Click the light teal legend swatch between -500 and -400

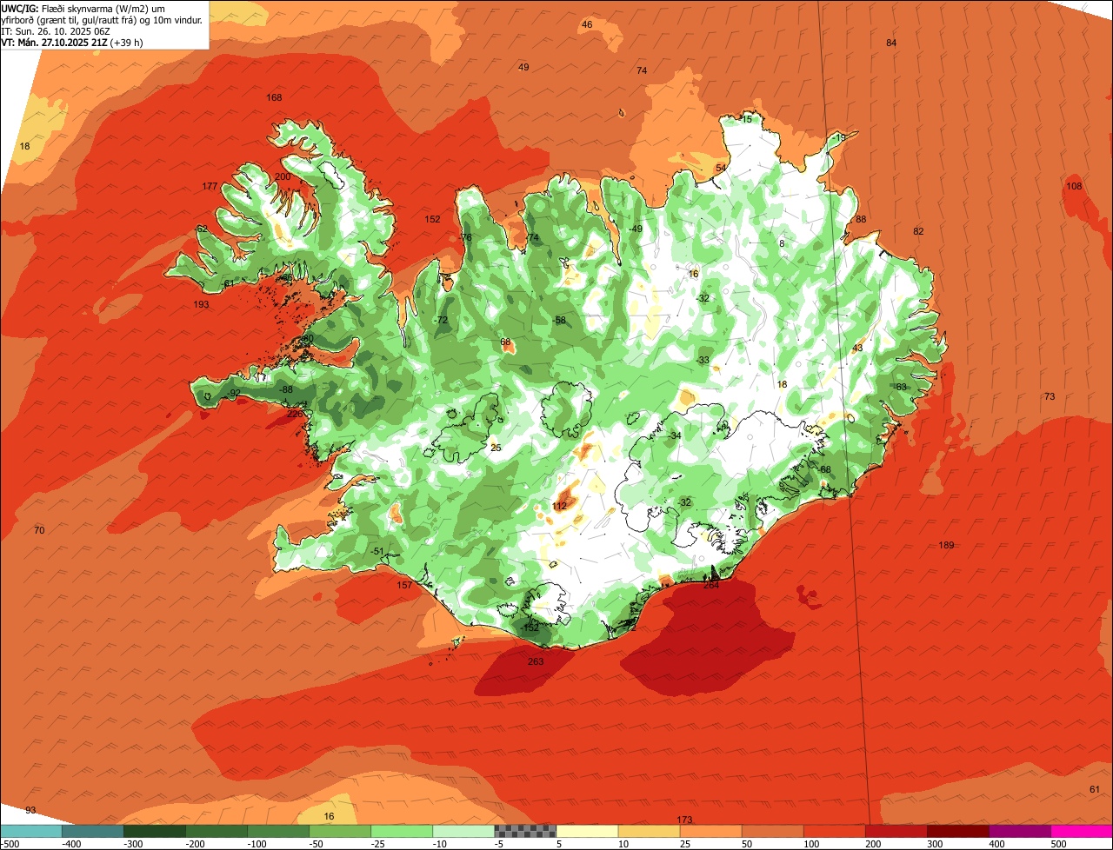pyautogui.click(x=31, y=832)
